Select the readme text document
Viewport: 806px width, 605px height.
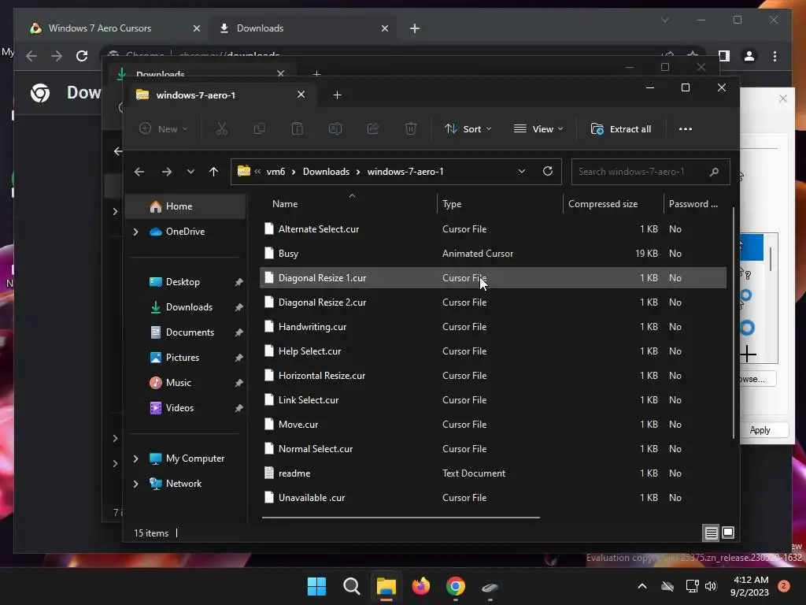[x=493, y=473]
